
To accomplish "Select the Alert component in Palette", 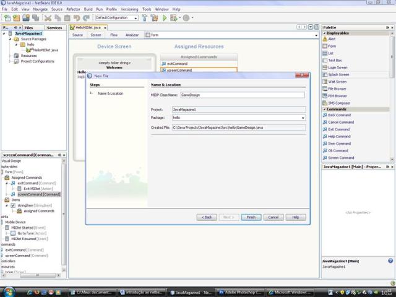I will click(x=332, y=39).
